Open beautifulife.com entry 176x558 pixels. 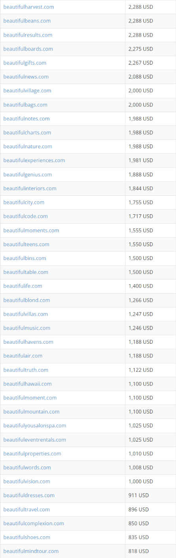(23, 286)
